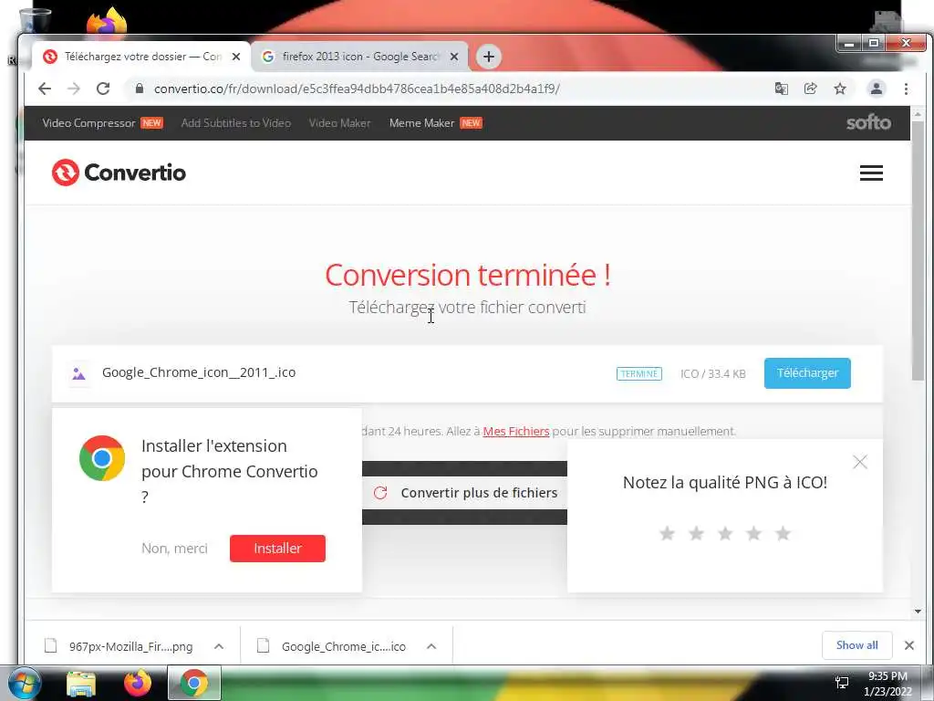Click the TERMINÉ status badge

[x=639, y=373]
